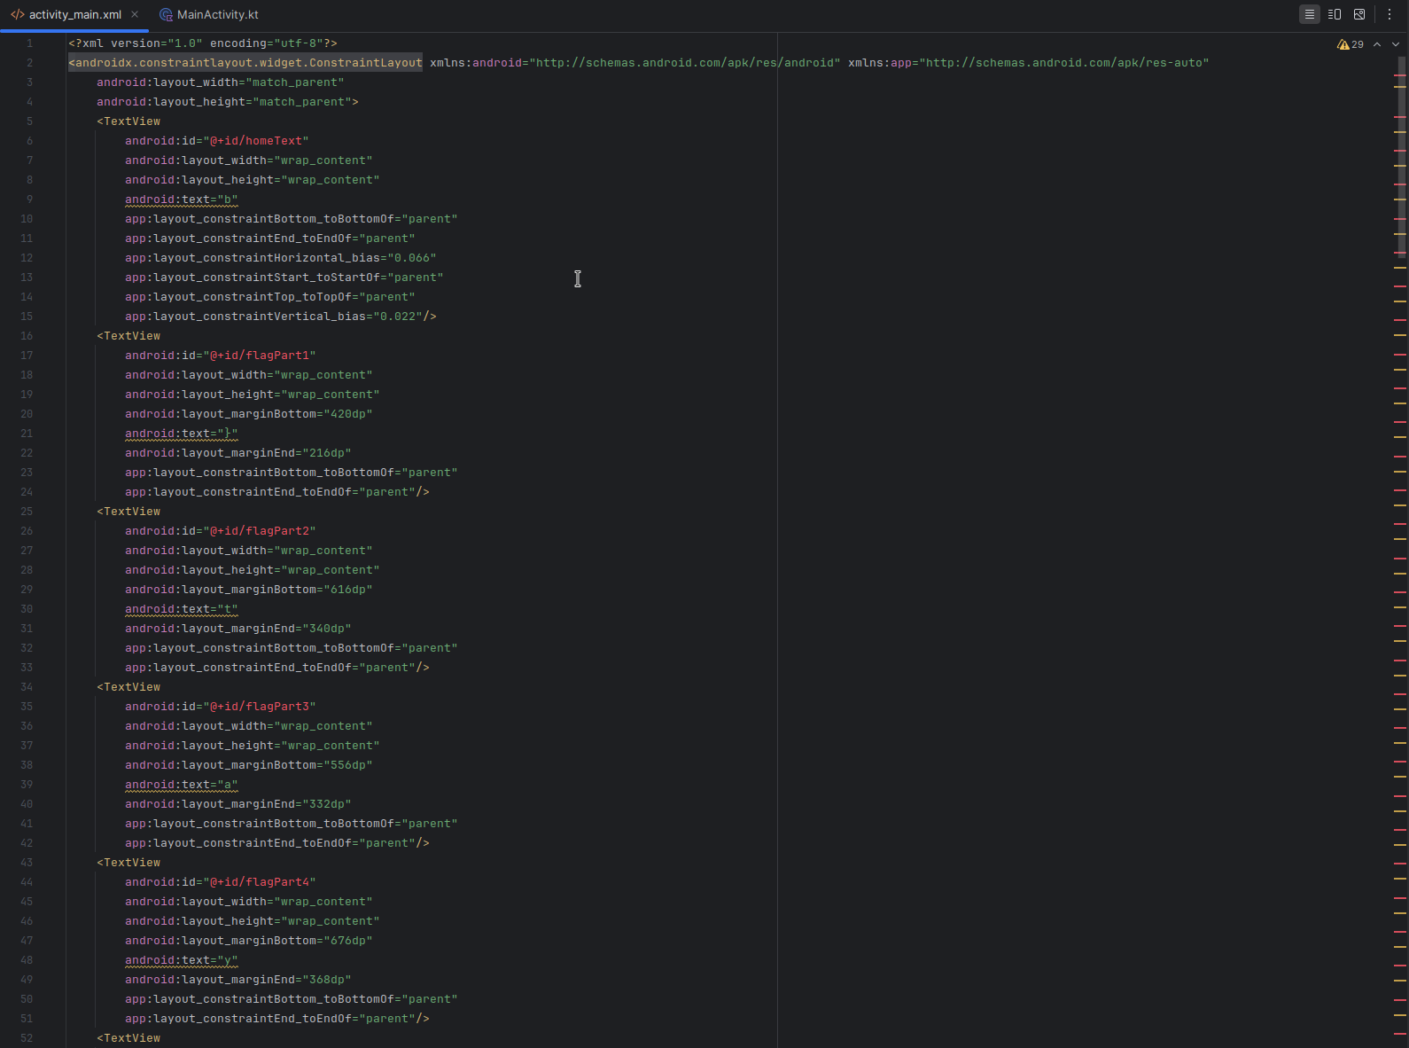
Task: Click the layout_marginBottom="420dp" line
Action: (249, 414)
